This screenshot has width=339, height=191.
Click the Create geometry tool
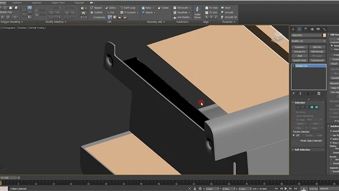pos(163,8)
